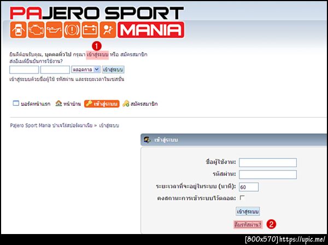
Task: Click the สมัครสมาชิก link in welcome line
Action: point(134,55)
